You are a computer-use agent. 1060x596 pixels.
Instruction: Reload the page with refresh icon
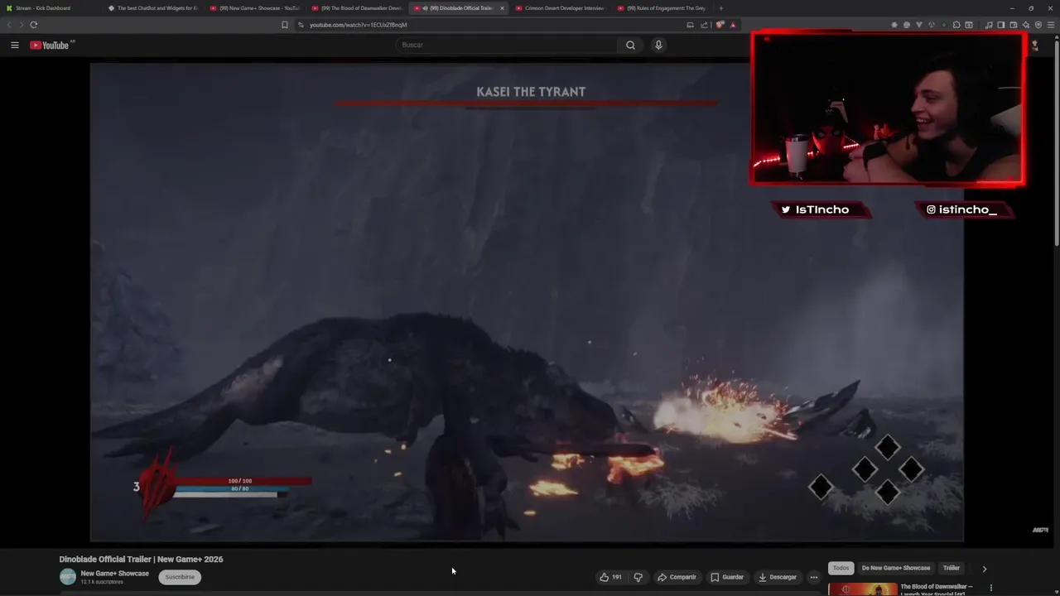33,25
